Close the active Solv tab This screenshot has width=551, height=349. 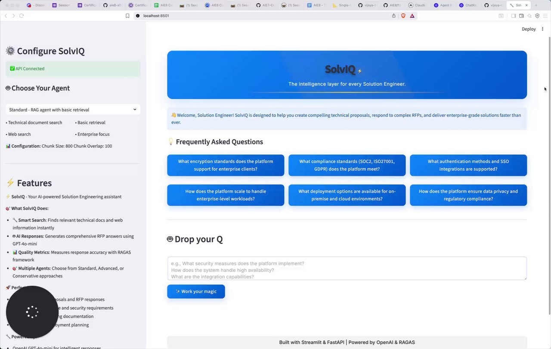tap(526, 5)
